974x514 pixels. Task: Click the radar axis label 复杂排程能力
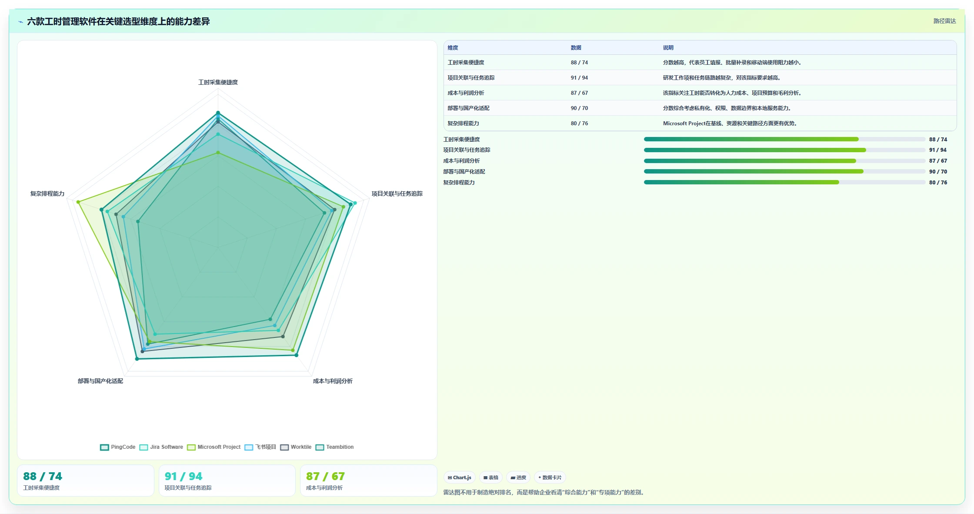pos(47,194)
